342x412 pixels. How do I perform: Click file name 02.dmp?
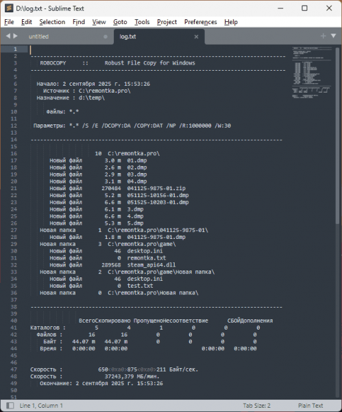coord(137,168)
